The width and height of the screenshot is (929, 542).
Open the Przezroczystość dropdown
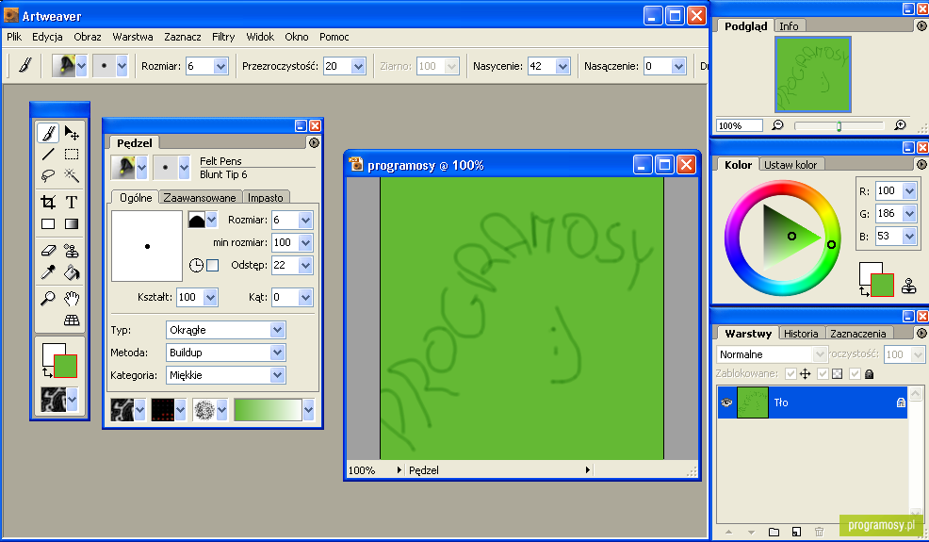pyautogui.click(x=358, y=66)
